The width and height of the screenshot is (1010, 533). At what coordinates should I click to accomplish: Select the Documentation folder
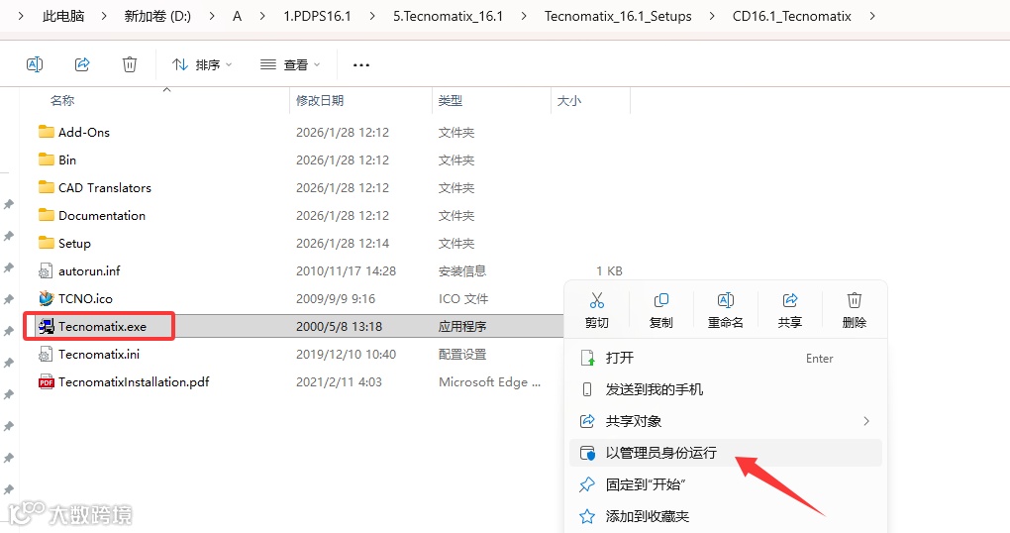click(102, 215)
